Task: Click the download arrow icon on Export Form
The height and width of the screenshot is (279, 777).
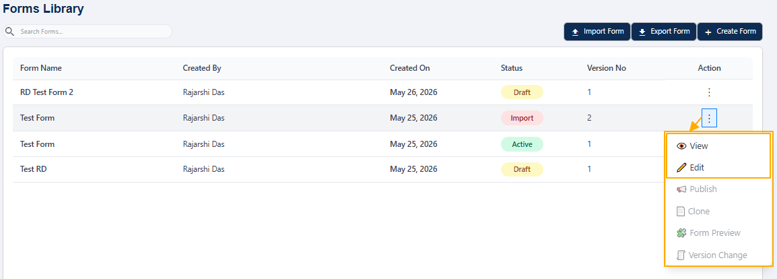Action: click(642, 32)
